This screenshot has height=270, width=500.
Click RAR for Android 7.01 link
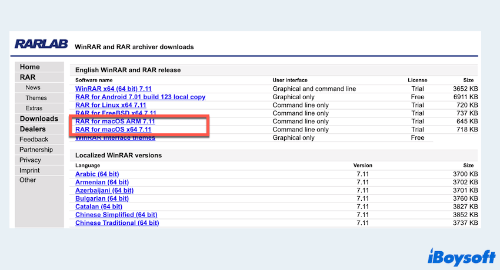click(140, 97)
